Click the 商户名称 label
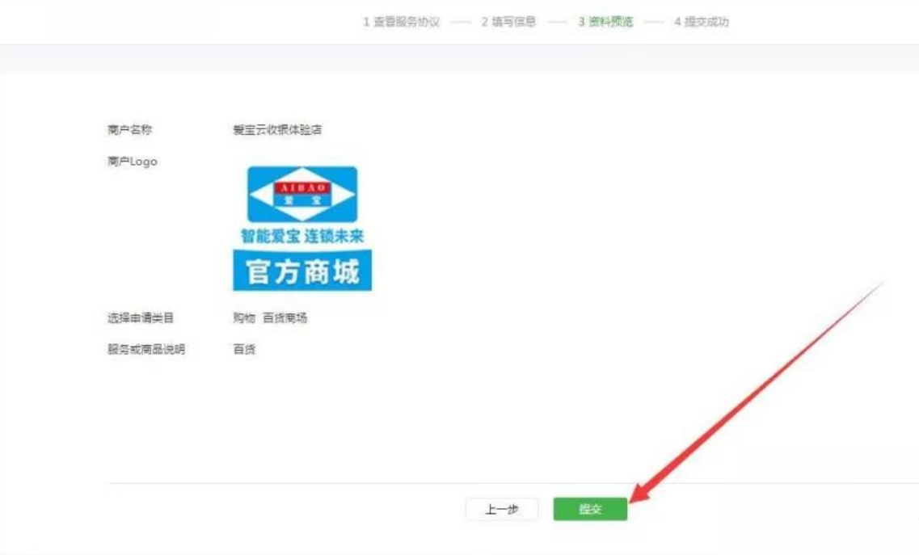 click(x=129, y=129)
